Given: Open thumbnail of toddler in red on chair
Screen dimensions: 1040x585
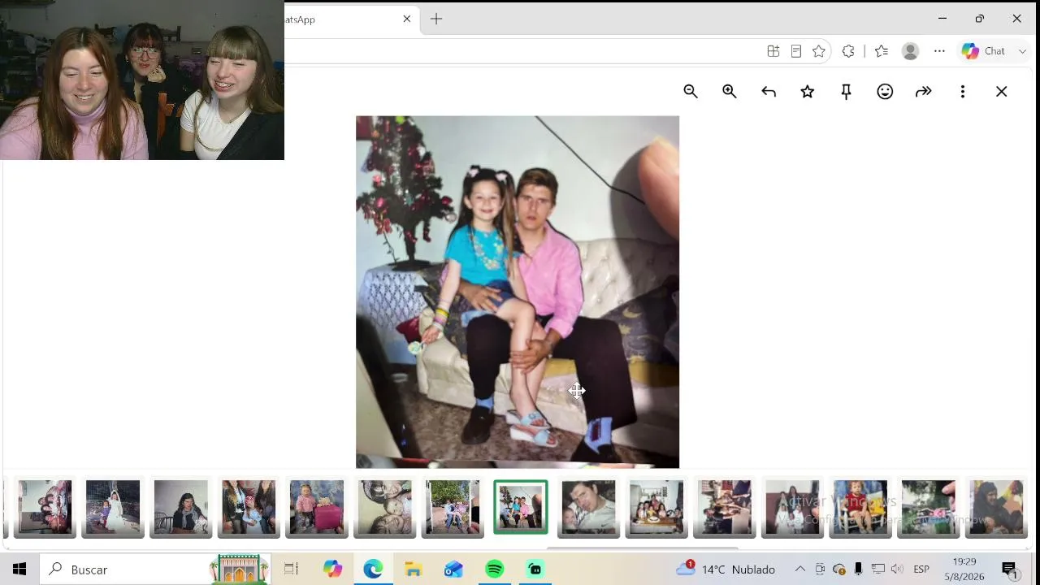Looking at the screenshot, I should (860, 508).
